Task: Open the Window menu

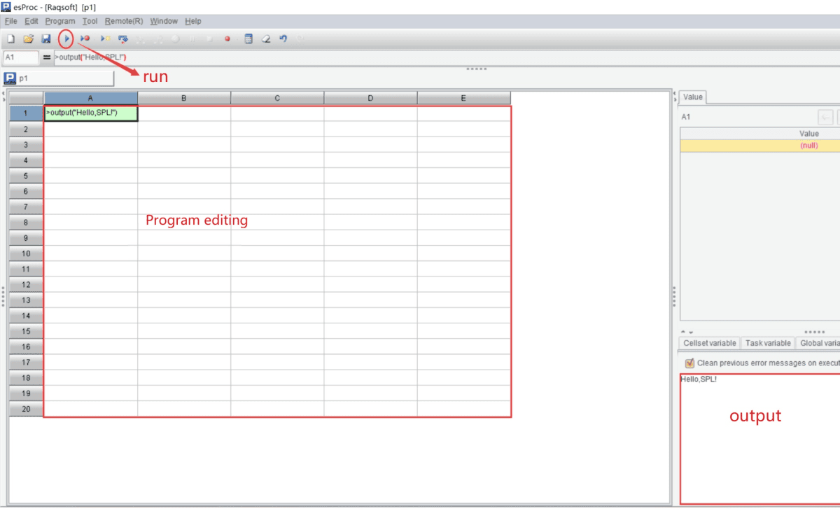Action: click(x=164, y=22)
